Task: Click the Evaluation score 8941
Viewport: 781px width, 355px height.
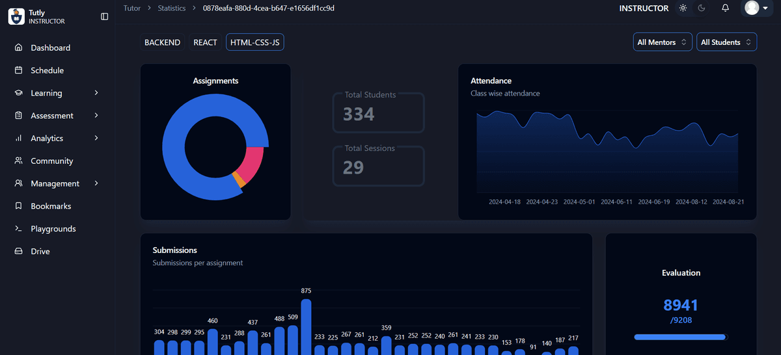Action: click(681, 305)
